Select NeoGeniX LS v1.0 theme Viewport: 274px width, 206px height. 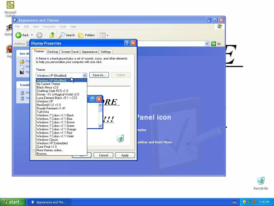point(62,105)
